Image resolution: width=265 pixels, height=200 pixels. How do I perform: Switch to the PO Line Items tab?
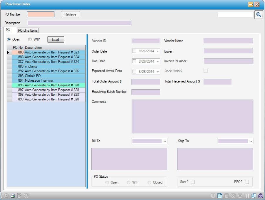[28, 30]
